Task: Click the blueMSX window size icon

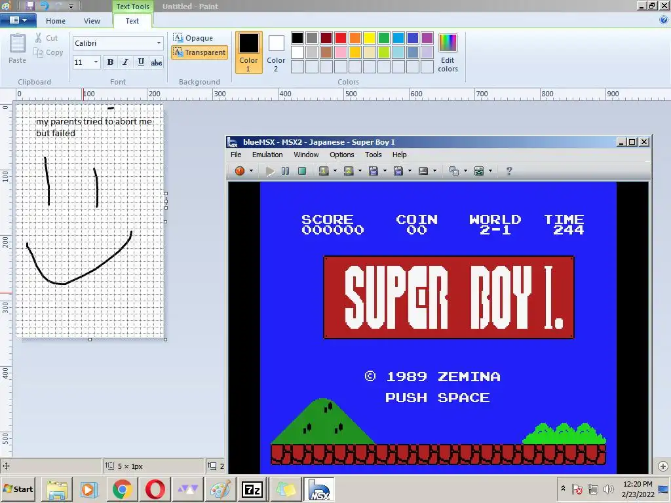Action: tap(454, 171)
